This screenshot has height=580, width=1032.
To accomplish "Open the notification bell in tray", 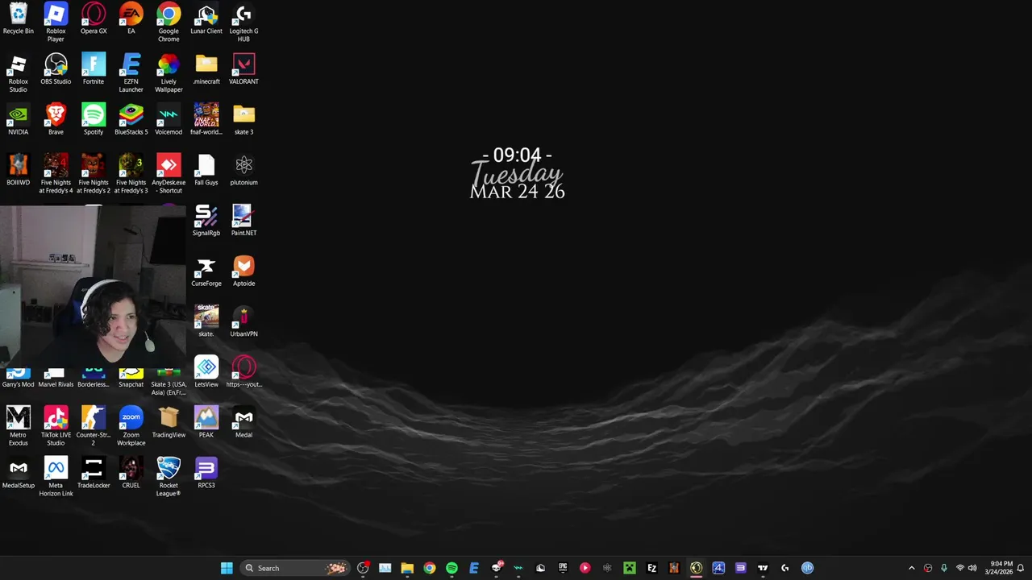I will tap(1021, 568).
